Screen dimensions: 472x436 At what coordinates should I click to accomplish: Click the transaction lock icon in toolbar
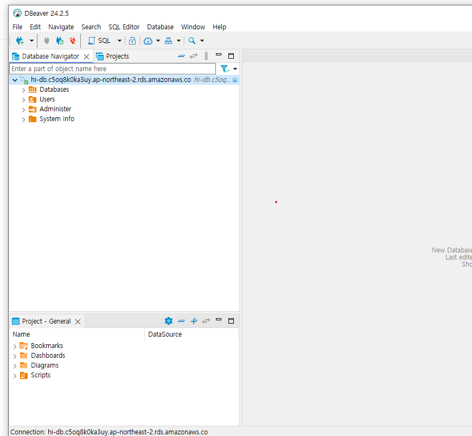click(132, 41)
